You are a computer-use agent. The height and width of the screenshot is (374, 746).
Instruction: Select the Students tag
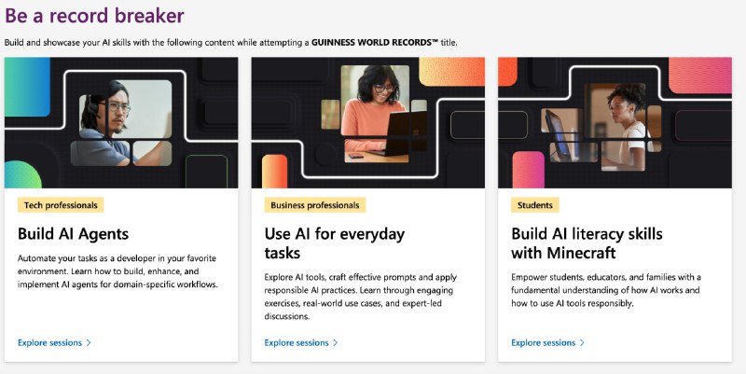coord(534,205)
